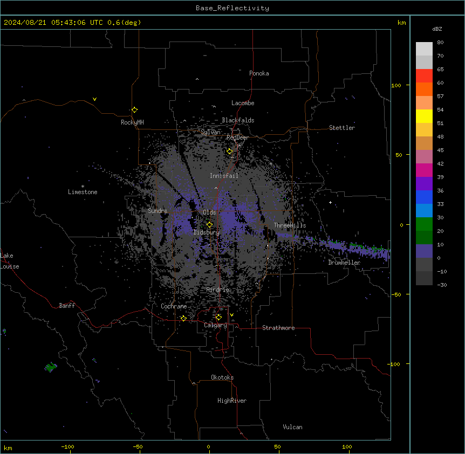Click the Lacombe city label

(x=243, y=103)
